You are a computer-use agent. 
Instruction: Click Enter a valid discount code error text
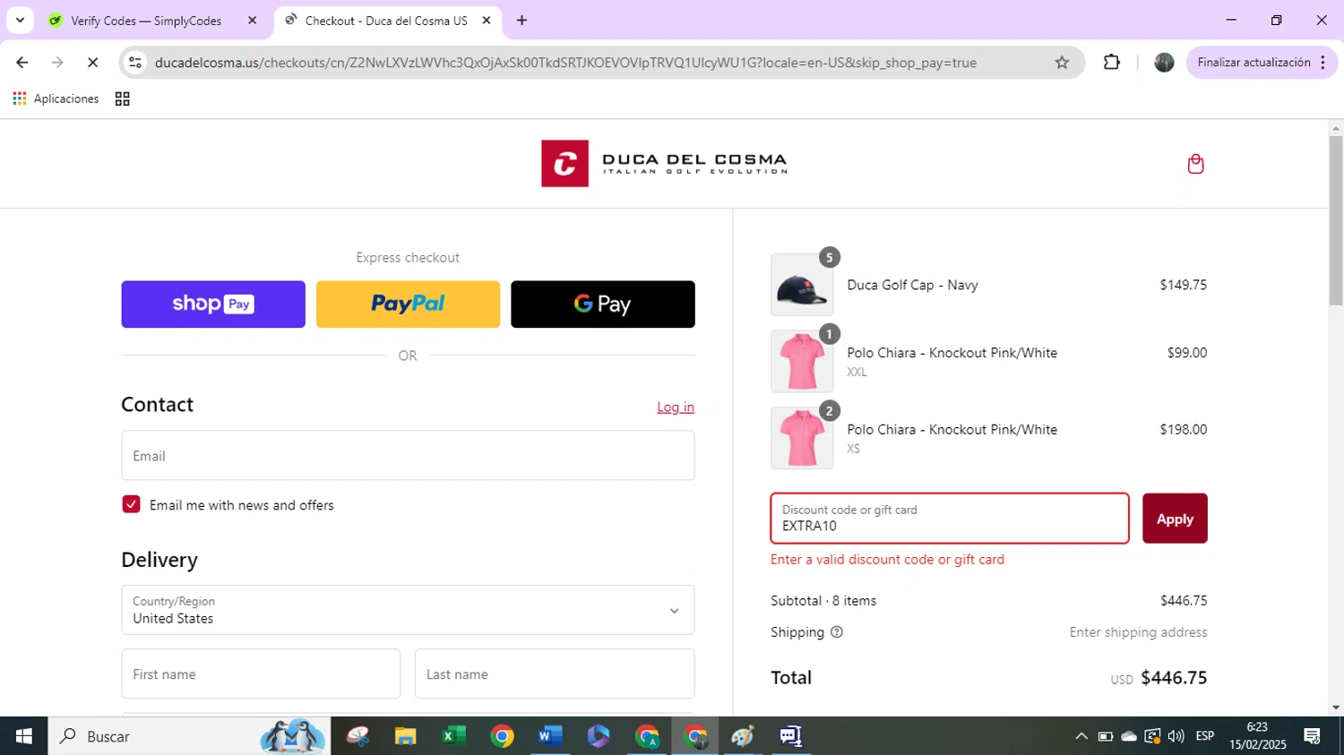(887, 560)
